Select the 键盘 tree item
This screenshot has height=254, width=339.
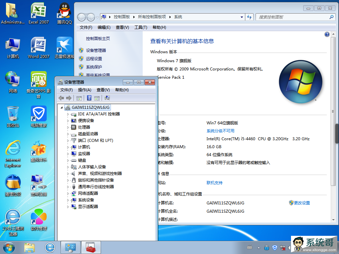[x=82, y=160]
